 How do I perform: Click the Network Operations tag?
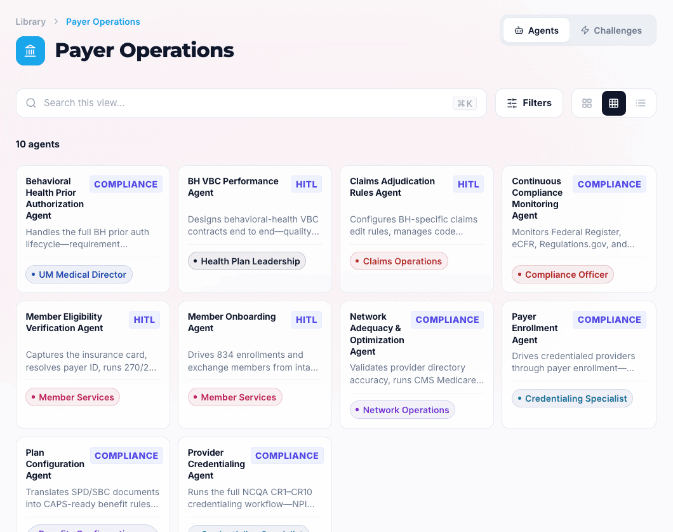point(402,410)
